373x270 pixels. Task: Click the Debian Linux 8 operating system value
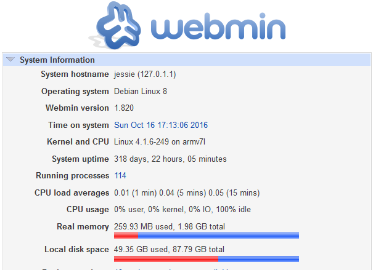click(141, 92)
